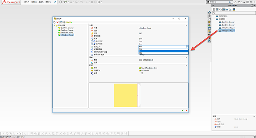Collapse the appearance section chevron
Image resolution: width=256 pixels, height=138 pixels.
click(187, 58)
